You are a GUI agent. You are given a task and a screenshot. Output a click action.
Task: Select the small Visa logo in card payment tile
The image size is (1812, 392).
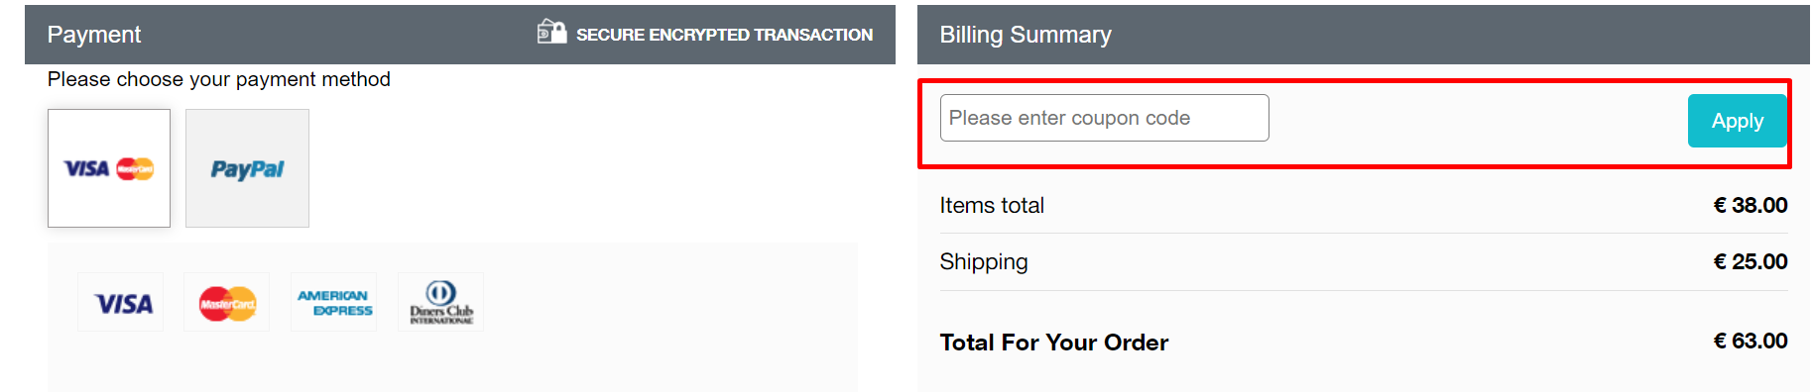point(87,169)
